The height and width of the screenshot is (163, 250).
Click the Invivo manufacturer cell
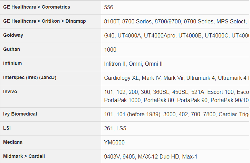tap(10, 92)
